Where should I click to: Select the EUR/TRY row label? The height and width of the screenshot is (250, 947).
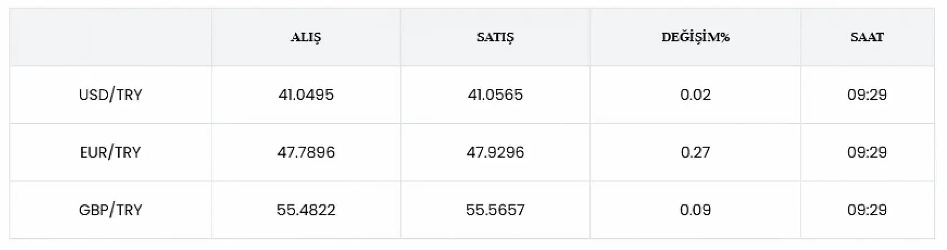pyautogui.click(x=110, y=152)
